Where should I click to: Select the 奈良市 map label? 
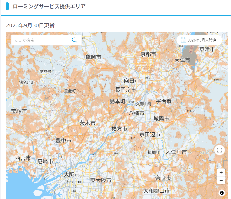(x=163, y=178)
